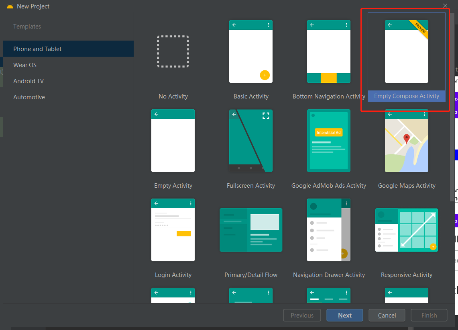Click the PREVIEW ribbon on Compose thumbnail
Screen dimensions: 458x330
pos(419,29)
